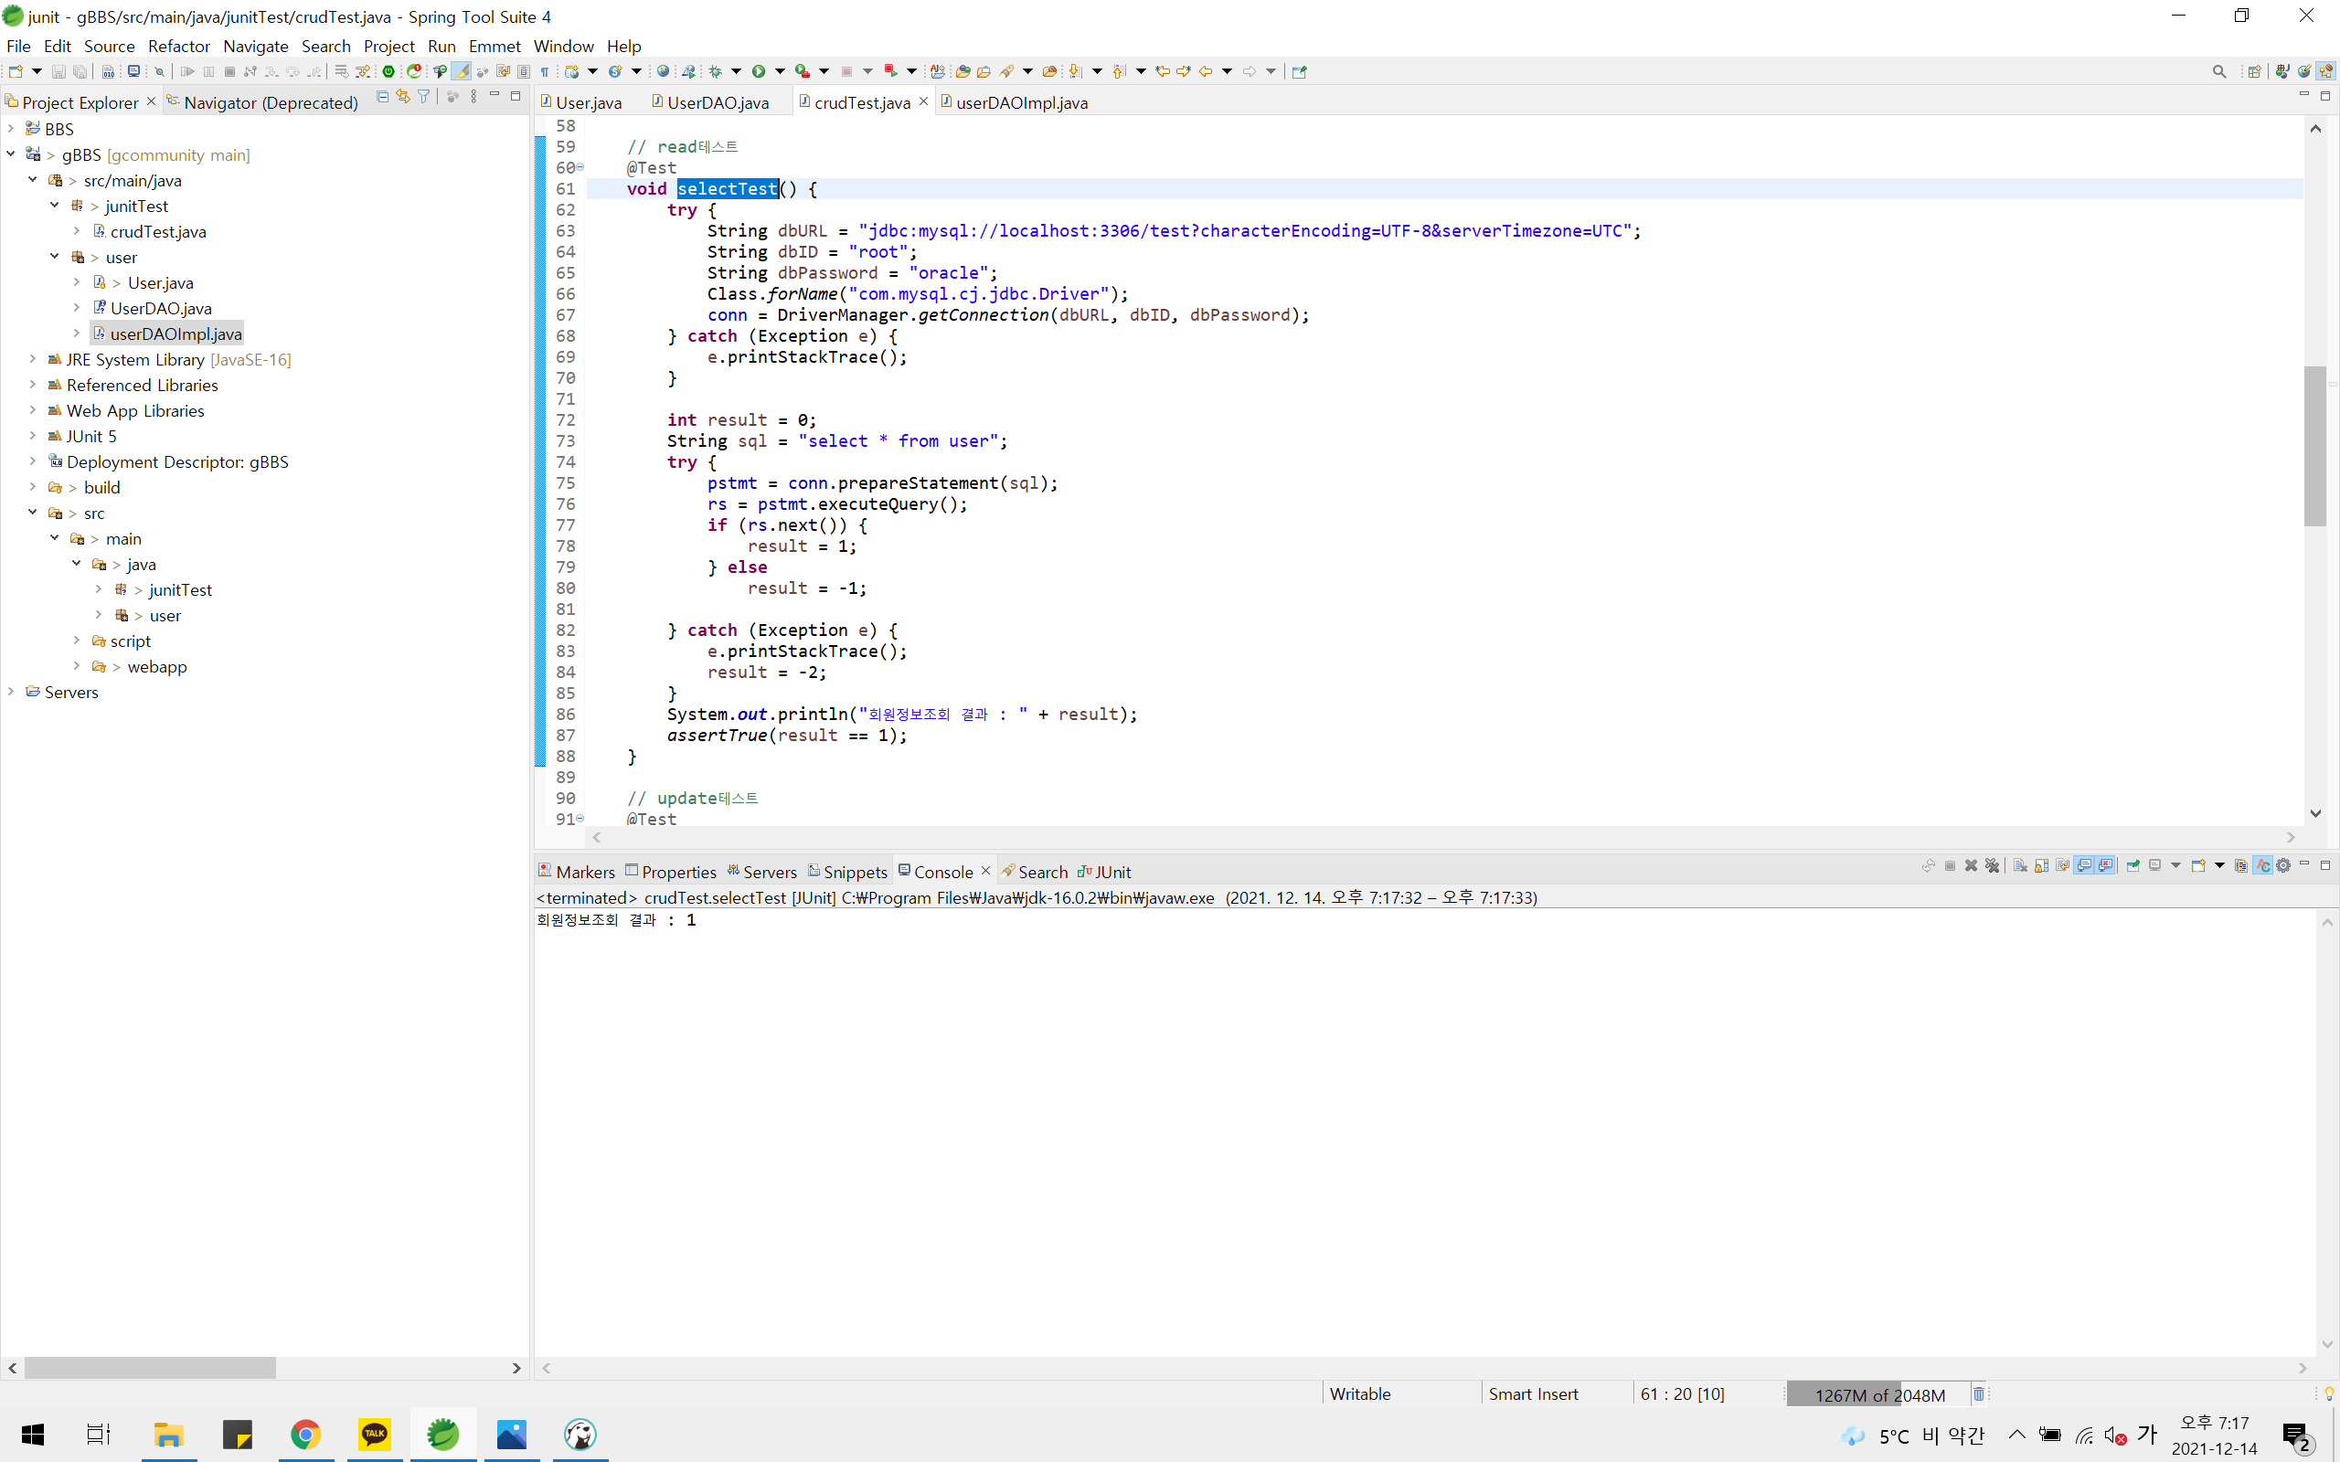Viewport: 2340px width, 1462px height.
Task: Toggle Word Wrap in Console toolbar
Action: [2062, 865]
